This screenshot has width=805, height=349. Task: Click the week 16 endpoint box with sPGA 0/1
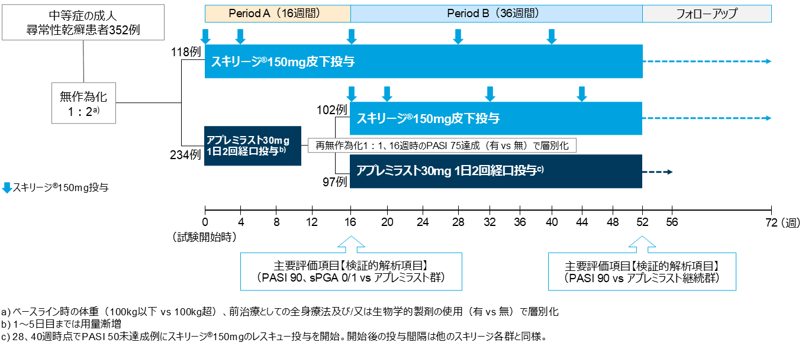tap(351, 272)
